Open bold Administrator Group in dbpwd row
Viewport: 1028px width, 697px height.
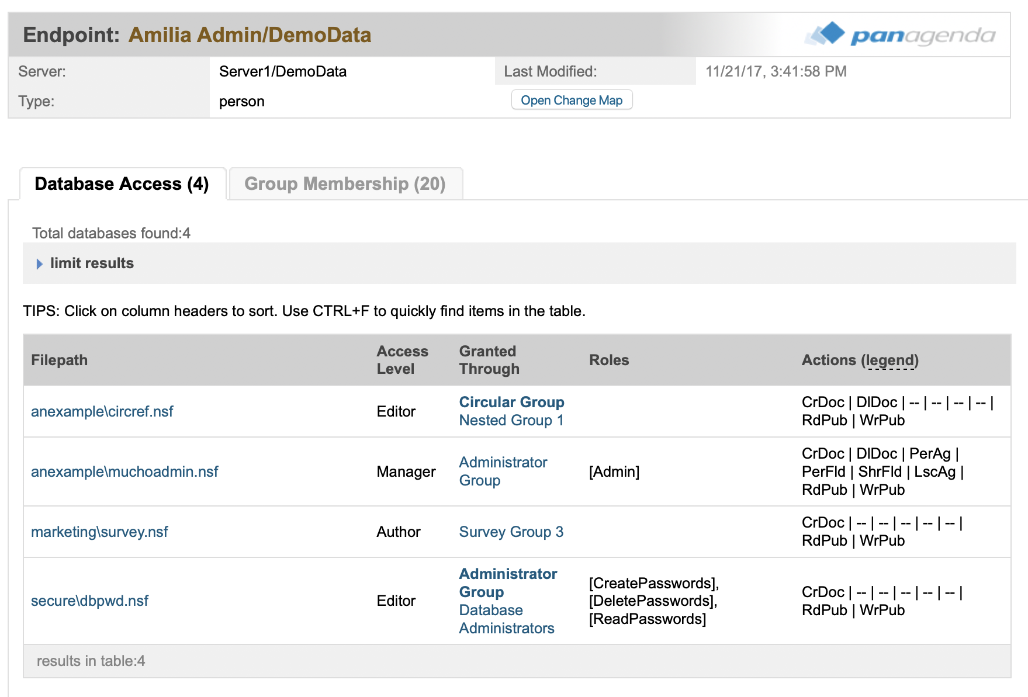click(507, 582)
